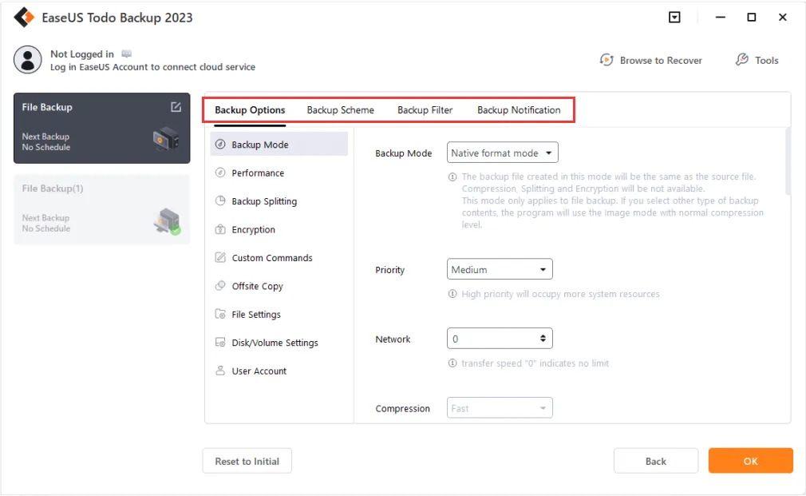
Task: Open the Encryption settings in the sidebar
Action: 252,229
